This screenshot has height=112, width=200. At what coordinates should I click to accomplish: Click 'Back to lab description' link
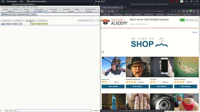click(139, 24)
